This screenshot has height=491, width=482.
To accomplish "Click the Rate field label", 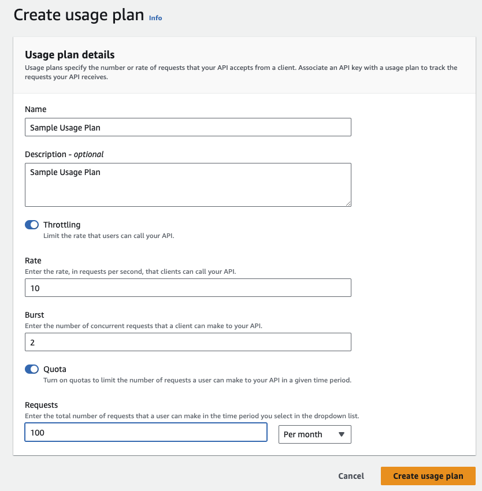I will 33,261.
